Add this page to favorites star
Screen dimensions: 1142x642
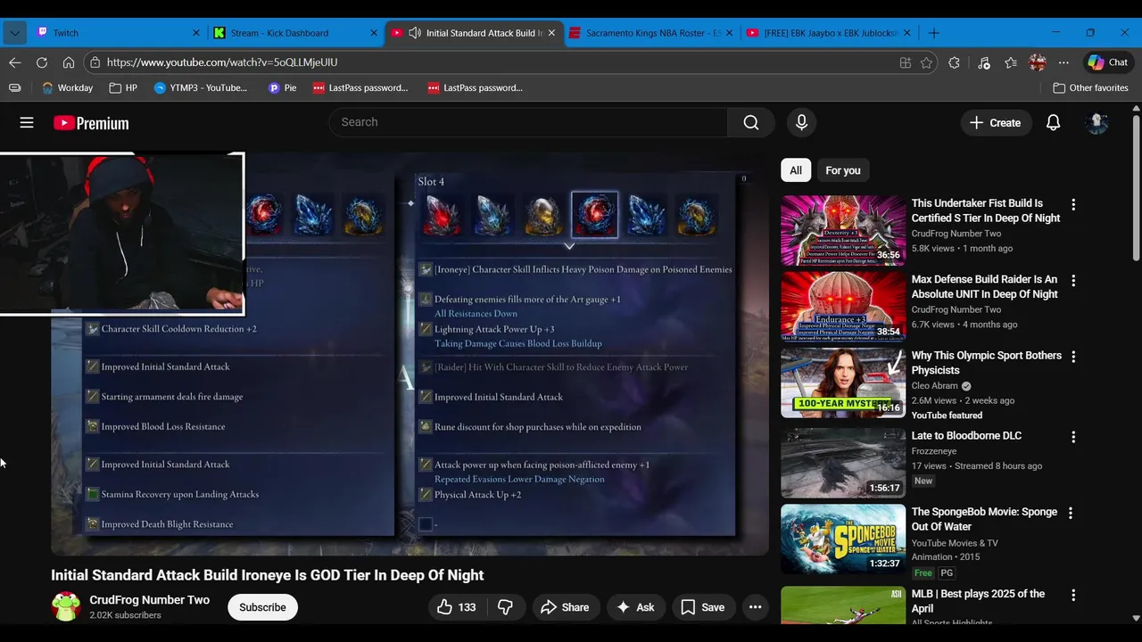pyautogui.click(x=926, y=62)
